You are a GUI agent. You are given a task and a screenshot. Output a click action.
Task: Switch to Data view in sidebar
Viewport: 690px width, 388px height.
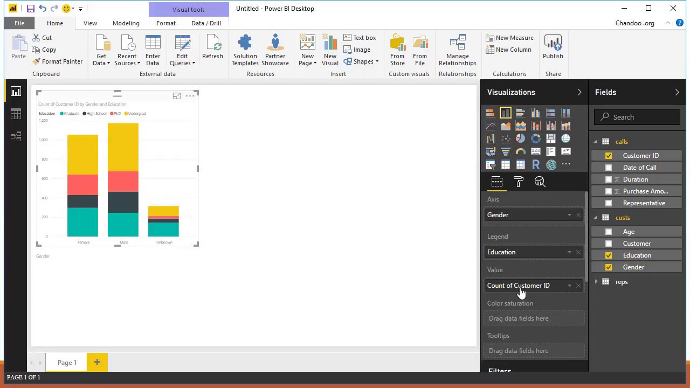pyautogui.click(x=16, y=114)
